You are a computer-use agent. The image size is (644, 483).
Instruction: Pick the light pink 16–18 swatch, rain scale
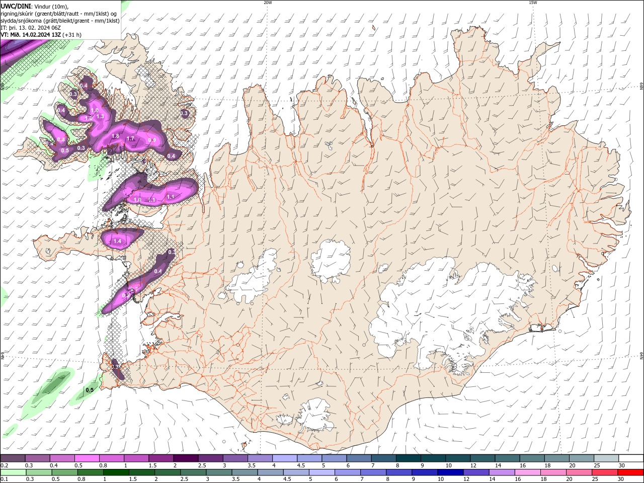point(527,472)
